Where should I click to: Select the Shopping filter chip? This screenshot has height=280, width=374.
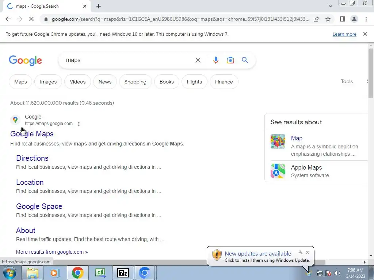pyautogui.click(x=135, y=82)
